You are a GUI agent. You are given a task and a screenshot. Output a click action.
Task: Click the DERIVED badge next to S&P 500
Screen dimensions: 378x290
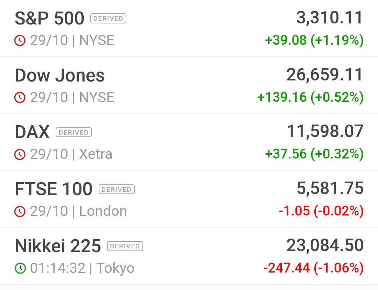pos(108,19)
